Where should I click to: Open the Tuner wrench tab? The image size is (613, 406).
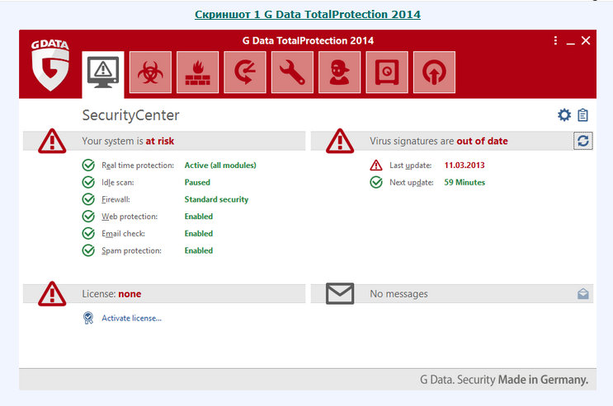(x=292, y=72)
